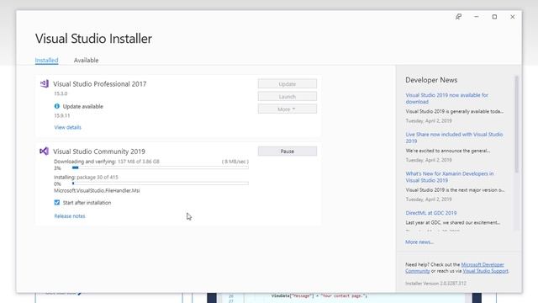Open 'Live Share now included' news link
This screenshot has height=303, width=538.
[x=454, y=137]
